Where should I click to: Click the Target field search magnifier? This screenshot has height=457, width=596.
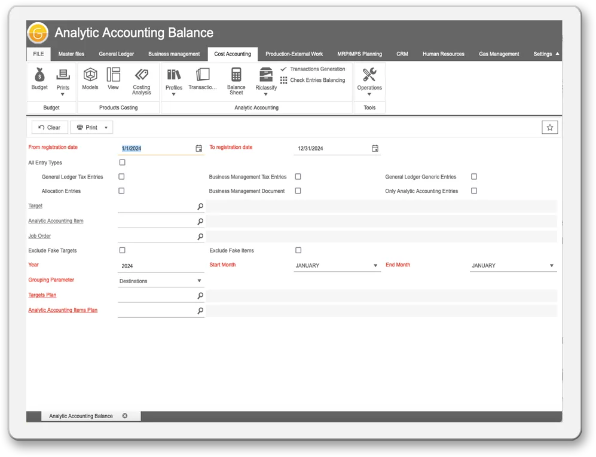click(x=200, y=207)
